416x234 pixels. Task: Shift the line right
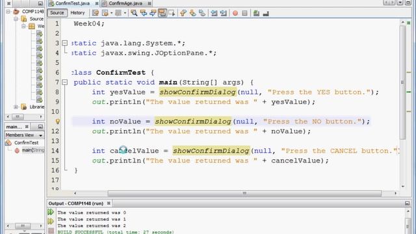click(x=224, y=13)
